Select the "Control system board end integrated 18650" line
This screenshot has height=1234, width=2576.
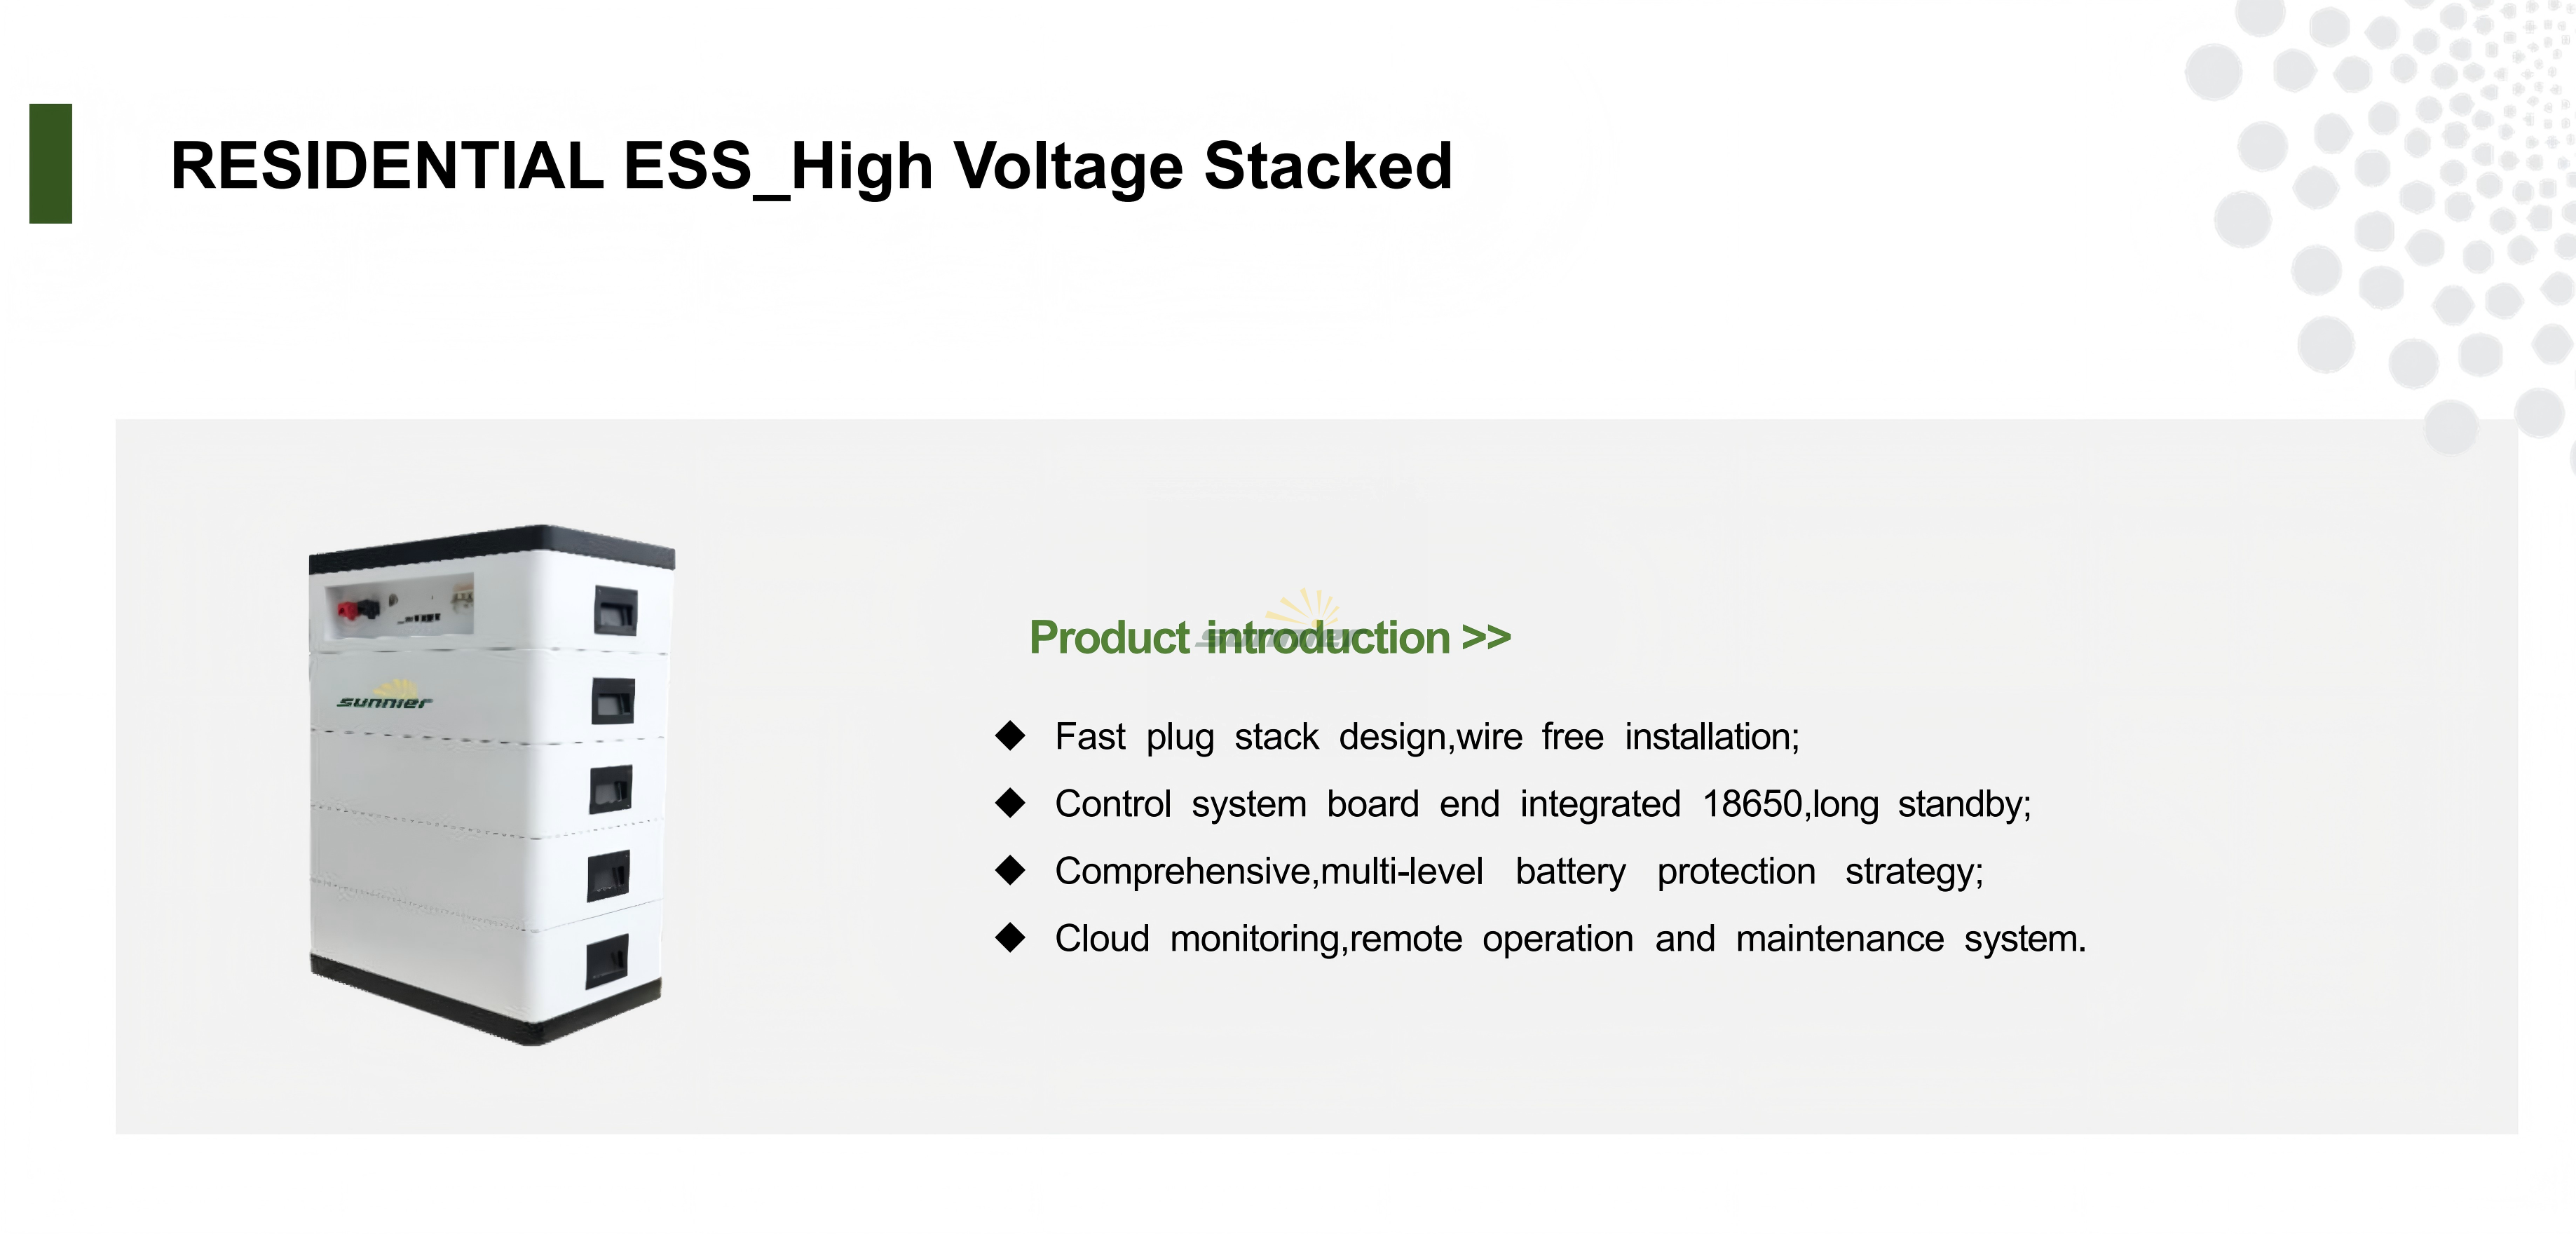point(1543,804)
